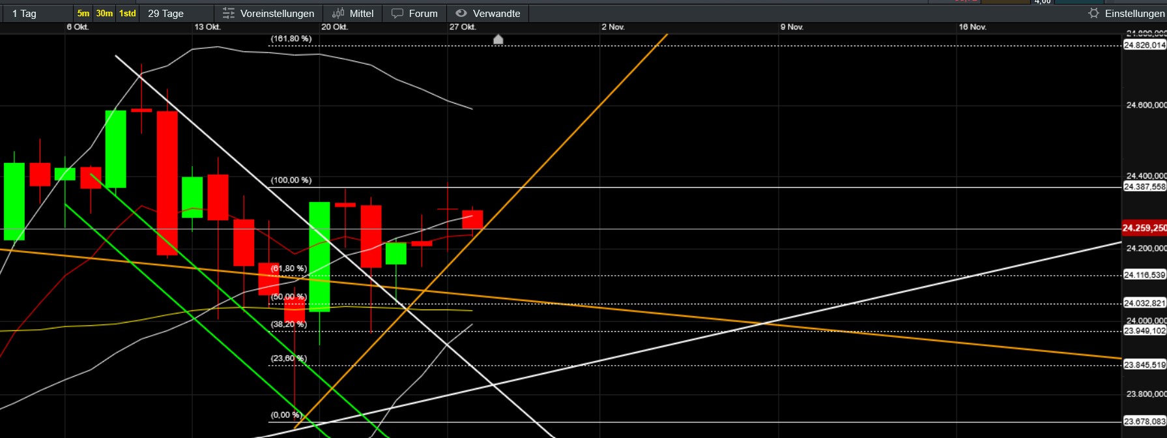
Task: Click the 20 Okt. date label
Action: tap(334, 27)
